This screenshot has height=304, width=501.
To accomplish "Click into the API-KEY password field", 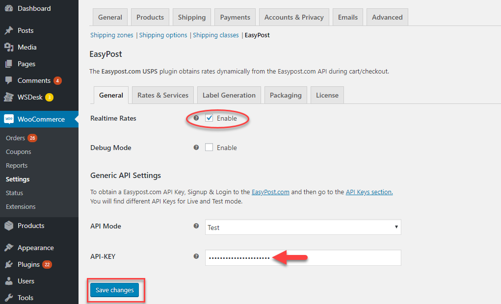I will pos(303,257).
